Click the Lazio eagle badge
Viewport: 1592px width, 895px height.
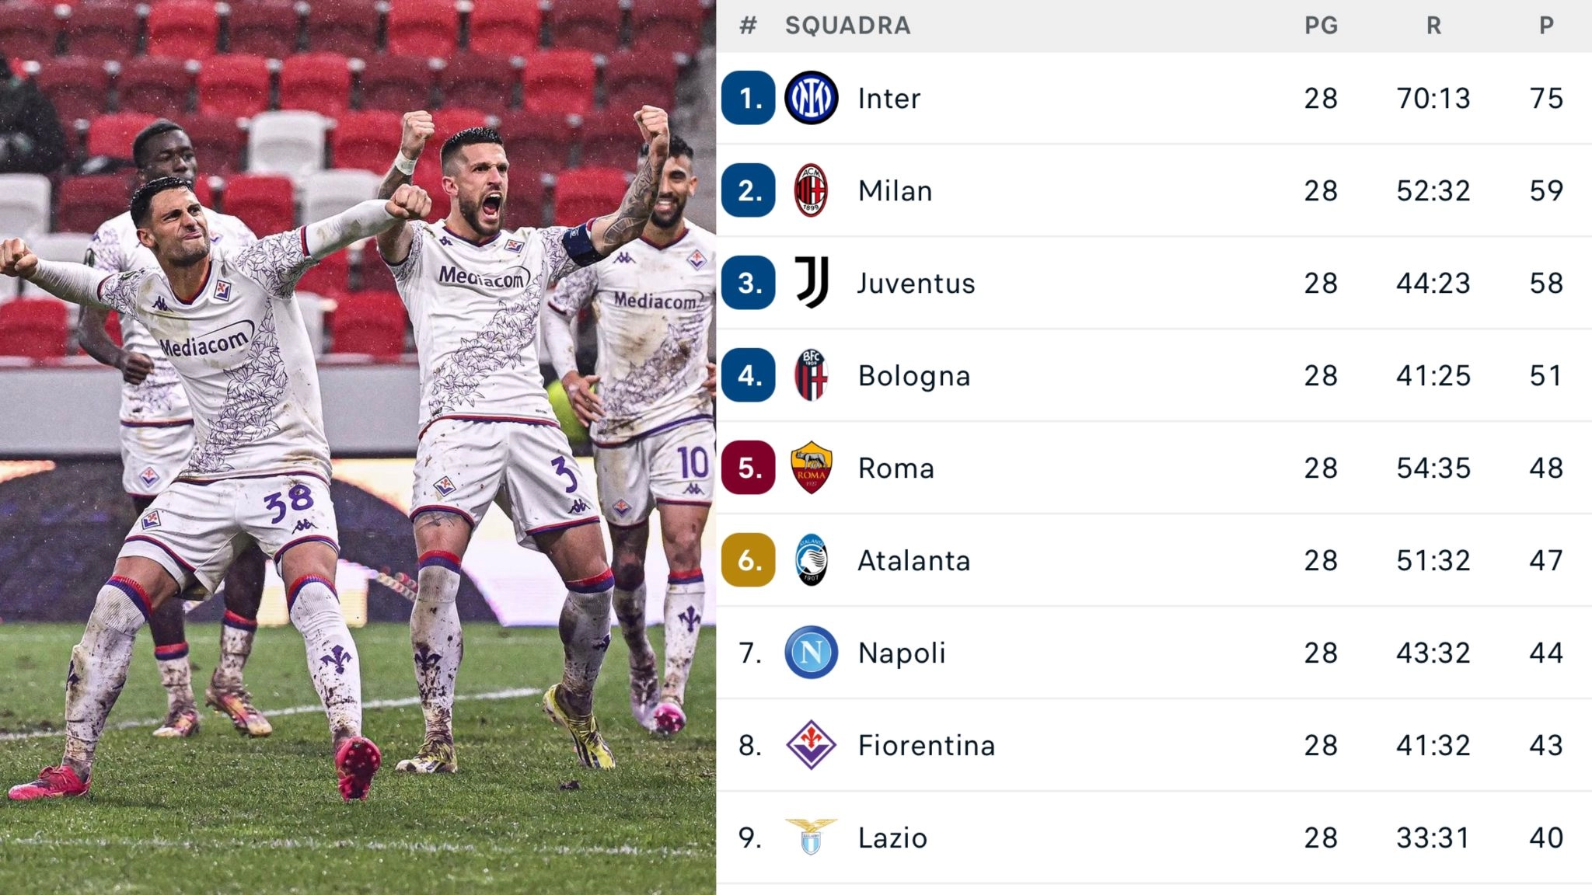coord(811,837)
